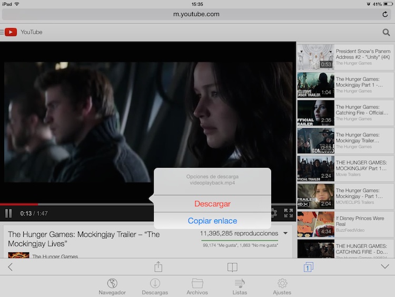The image size is (395, 297).
Task: Tap the share icon in browser toolbar
Action: [158, 267]
